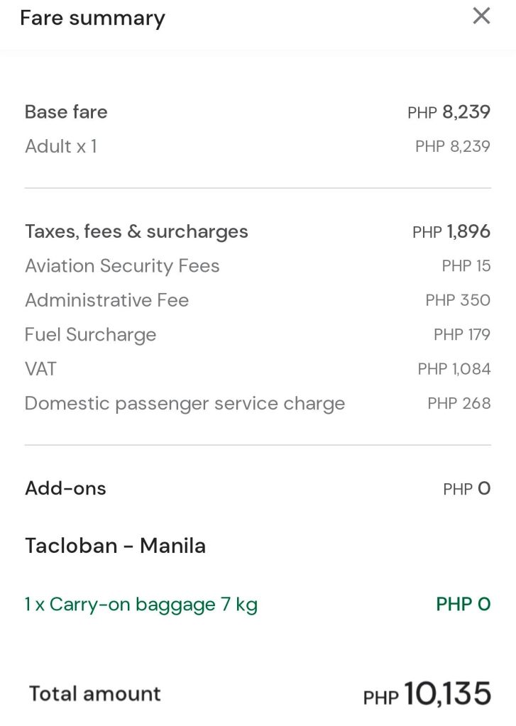Select the Base fare row label

[66, 112]
